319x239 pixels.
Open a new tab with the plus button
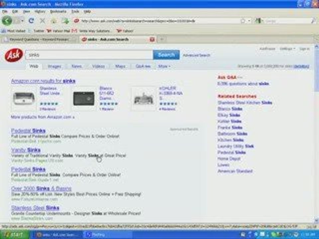[162, 39]
